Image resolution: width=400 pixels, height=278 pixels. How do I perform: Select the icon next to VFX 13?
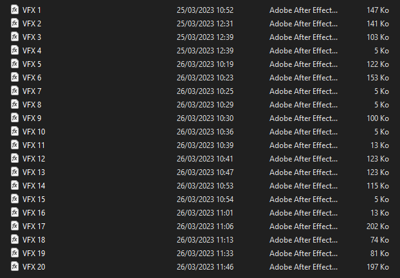point(15,172)
